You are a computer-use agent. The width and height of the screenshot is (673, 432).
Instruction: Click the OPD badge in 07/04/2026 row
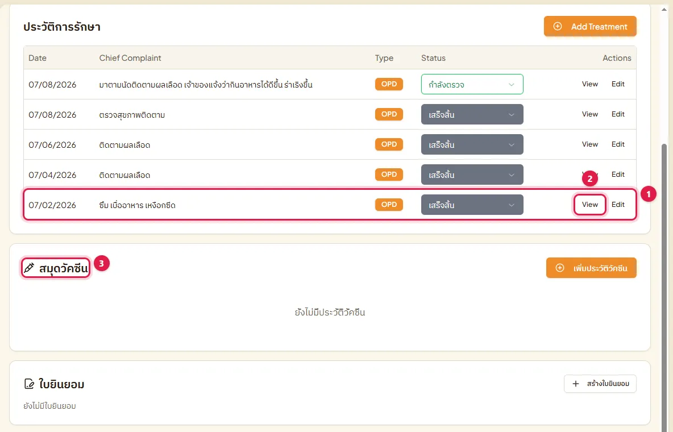click(x=389, y=175)
